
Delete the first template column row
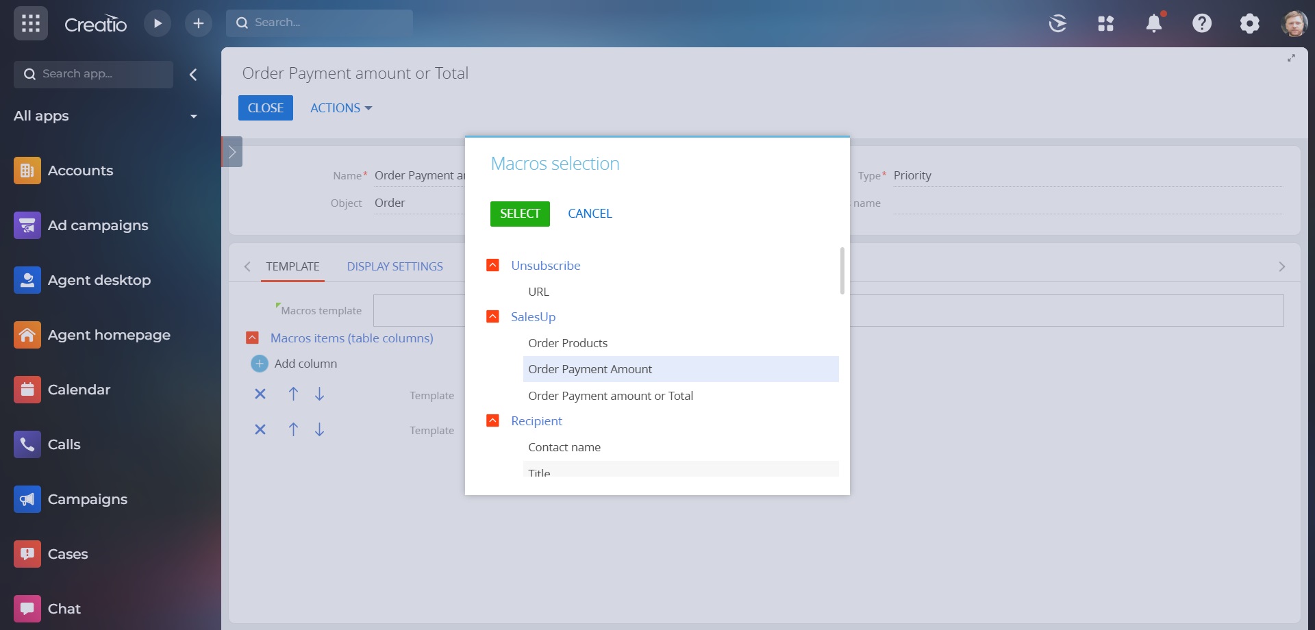pyautogui.click(x=260, y=394)
